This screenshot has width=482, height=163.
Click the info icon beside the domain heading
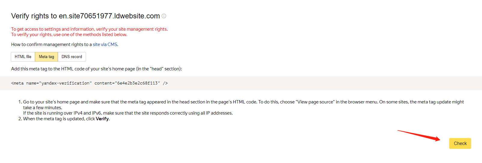click(x=164, y=16)
